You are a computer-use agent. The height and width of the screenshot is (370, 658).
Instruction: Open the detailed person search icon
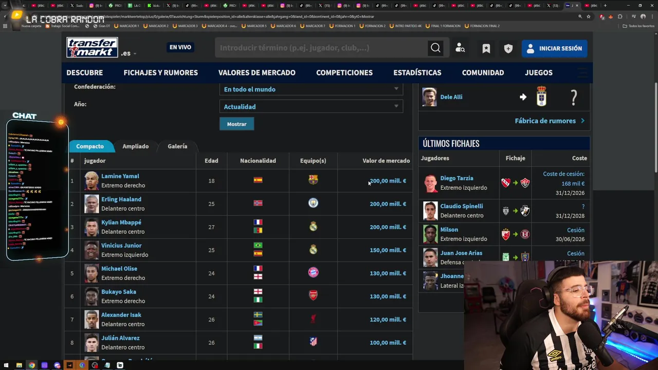pos(461,48)
